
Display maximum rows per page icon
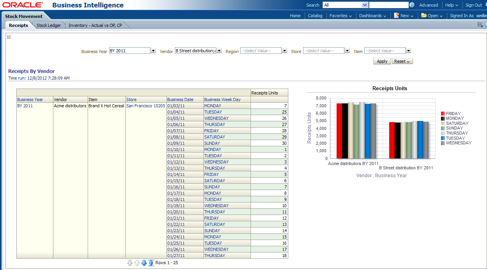(151, 263)
